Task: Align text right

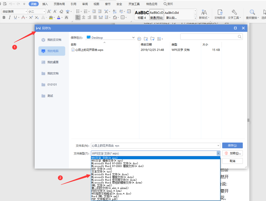Action: pyautogui.click(x=89, y=17)
